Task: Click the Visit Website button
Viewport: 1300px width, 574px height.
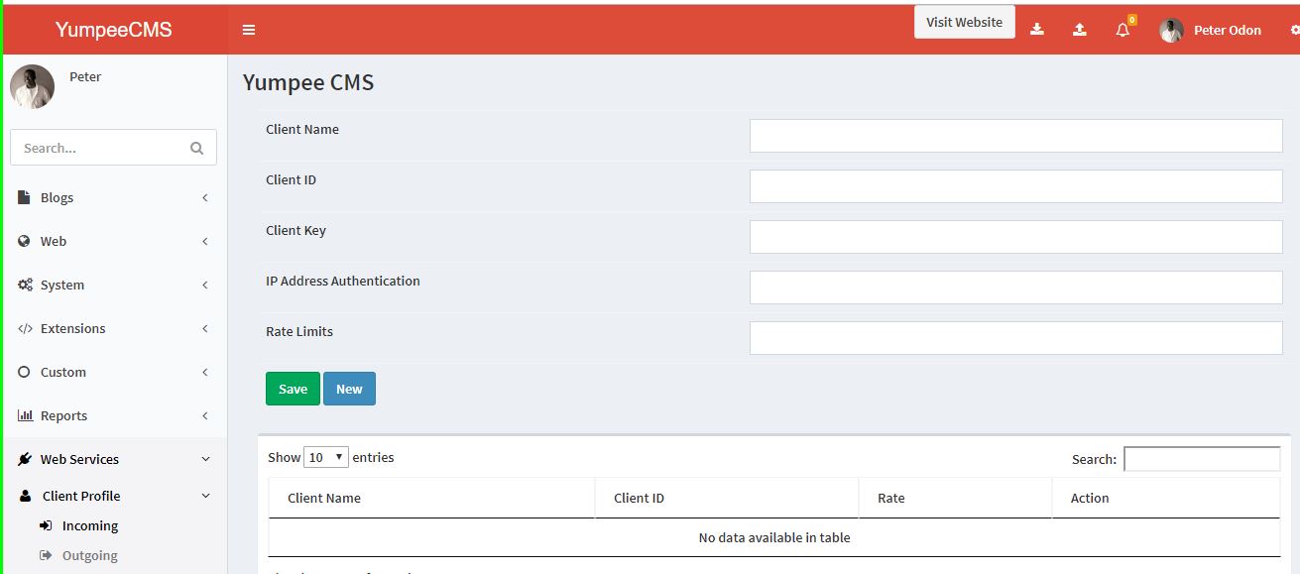Action: [x=964, y=22]
